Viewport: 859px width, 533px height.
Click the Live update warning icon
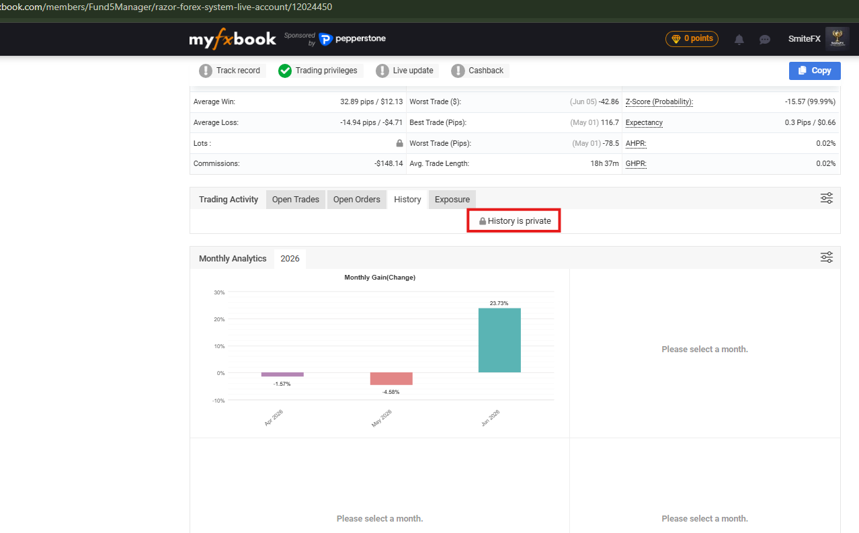382,71
